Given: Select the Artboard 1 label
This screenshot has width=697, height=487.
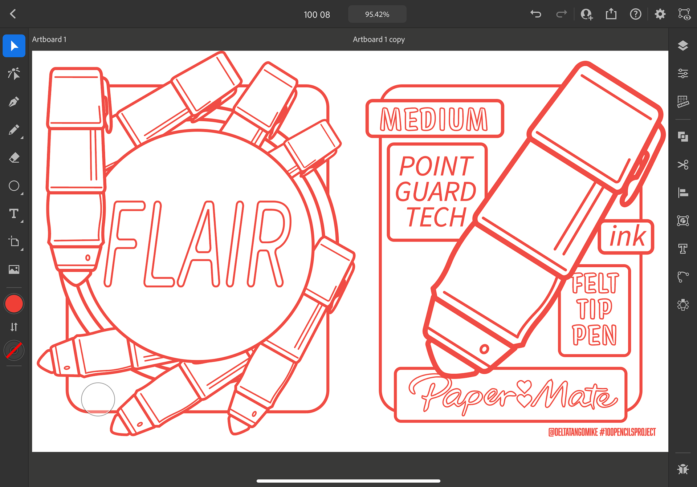Looking at the screenshot, I should (x=49, y=39).
